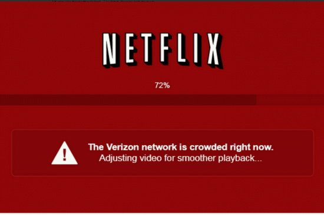
Task: Click 'Adjusting video' in the status text
Action: [130, 158]
